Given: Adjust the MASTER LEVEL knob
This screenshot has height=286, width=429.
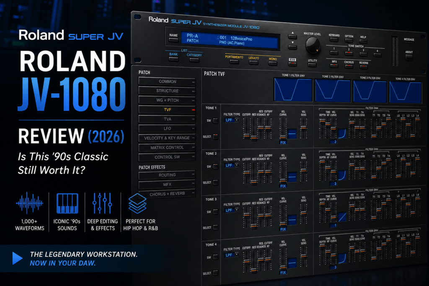Looking at the screenshot, I should click(313, 45).
